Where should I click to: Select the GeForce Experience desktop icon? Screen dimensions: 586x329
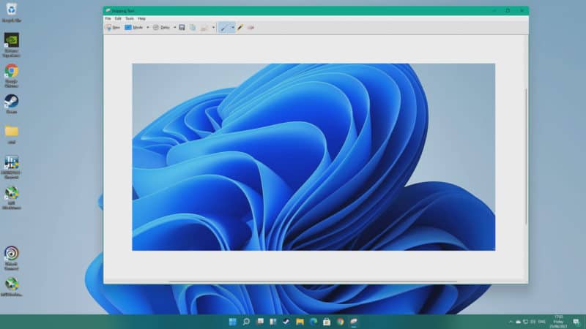(12, 45)
